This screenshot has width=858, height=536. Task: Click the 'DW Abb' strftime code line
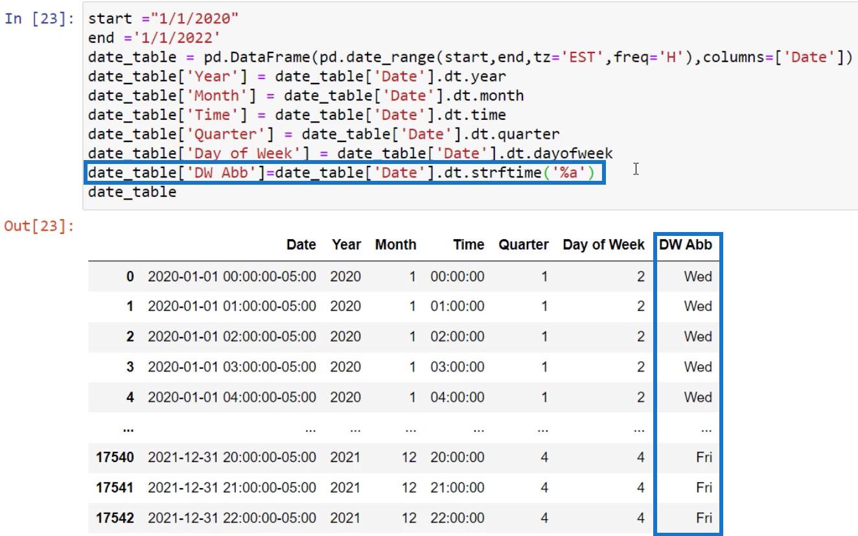coord(342,174)
